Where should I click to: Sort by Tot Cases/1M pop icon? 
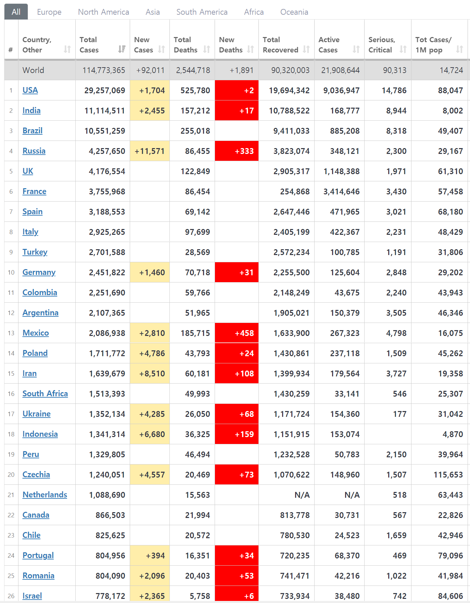click(459, 49)
